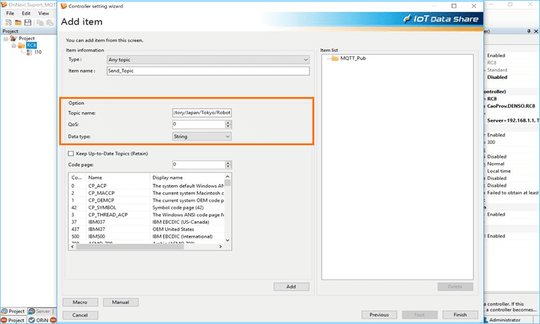Screen dimensions: 540x324
Task: Click the Copy toolbar icon
Action: click(x=40, y=23)
